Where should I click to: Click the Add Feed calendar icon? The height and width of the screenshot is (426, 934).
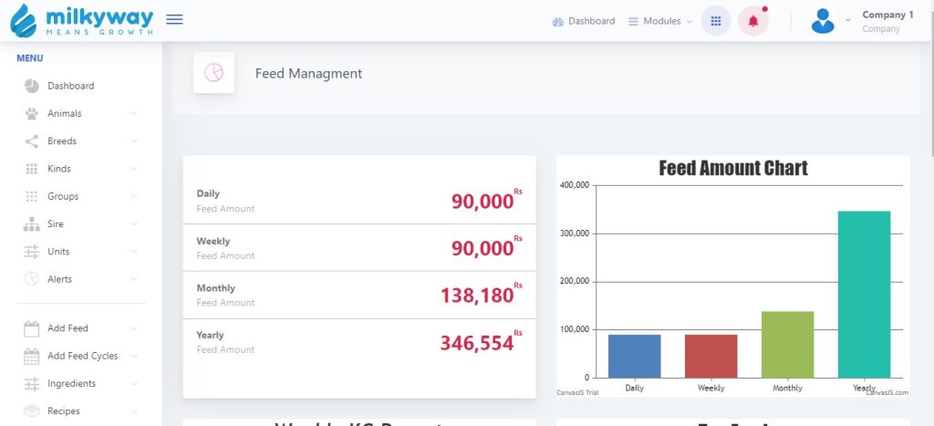point(32,328)
